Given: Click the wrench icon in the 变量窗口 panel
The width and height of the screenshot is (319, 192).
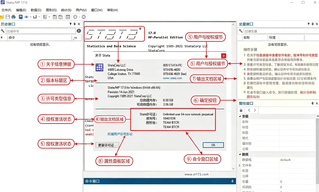Looking at the screenshot, I should [x=241, y=31].
